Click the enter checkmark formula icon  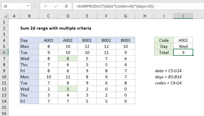[56, 6]
